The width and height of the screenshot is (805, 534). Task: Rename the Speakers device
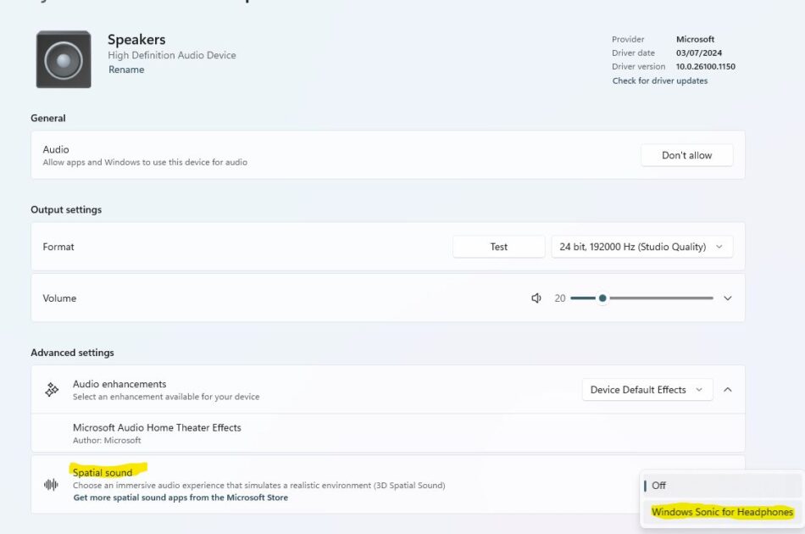[x=126, y=70]
